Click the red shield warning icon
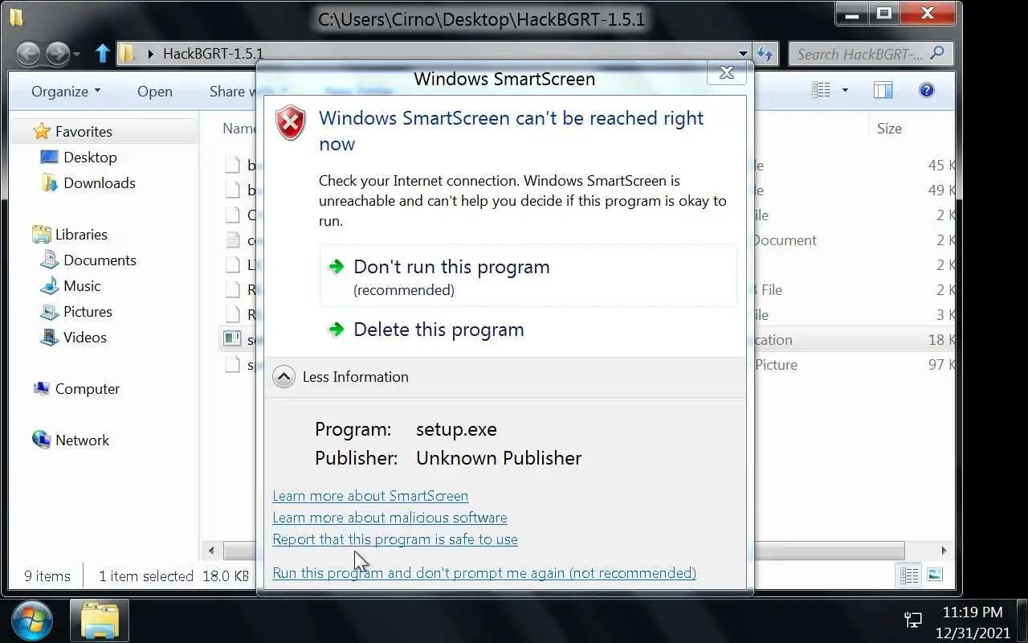 click(x=291, y=124)
